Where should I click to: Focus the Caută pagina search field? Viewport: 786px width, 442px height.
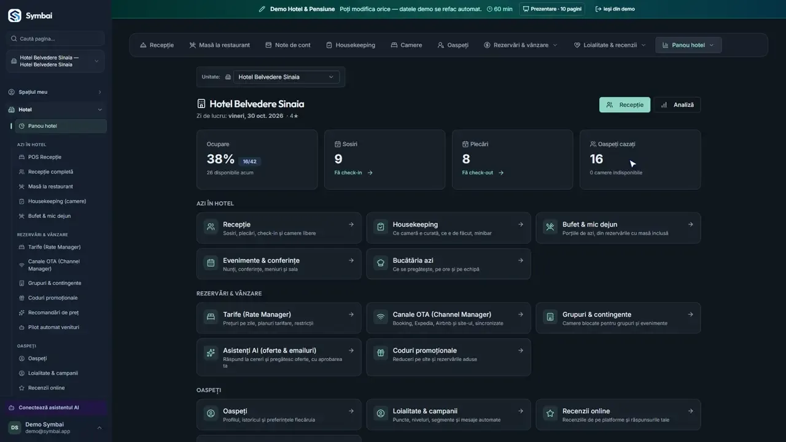pyautogui.click(x=56, y=39)
